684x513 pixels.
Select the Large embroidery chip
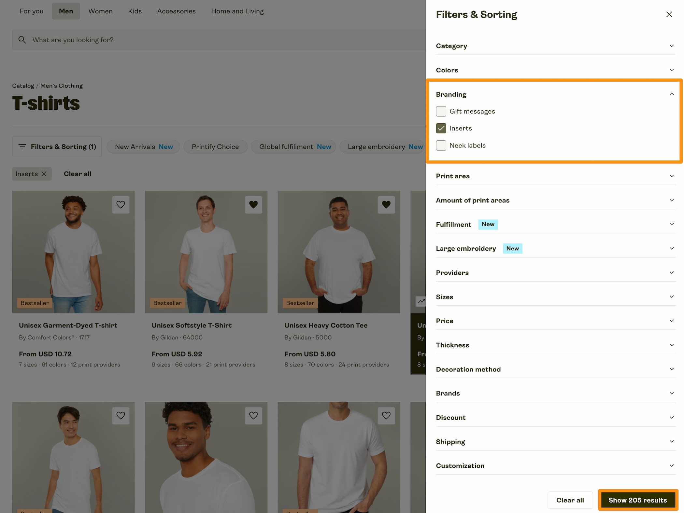383,147
